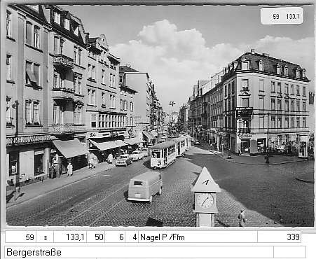Click the delivery van on the street
Viewport: 316px width, 259px height.
145,186
